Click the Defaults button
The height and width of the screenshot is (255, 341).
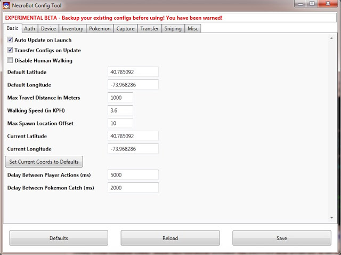pyautogui.click(x=59, y=238)
